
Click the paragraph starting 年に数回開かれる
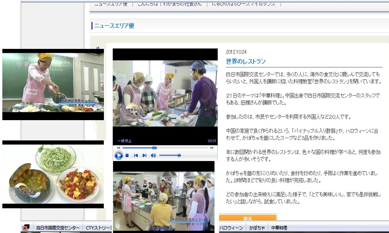pyautogui.click(x=303, y=156)
